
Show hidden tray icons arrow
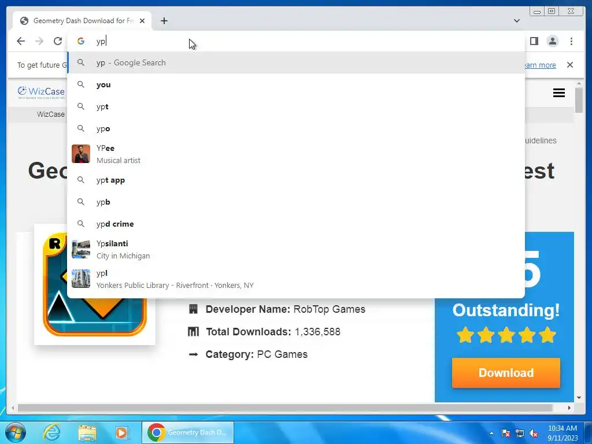pos(491,433)
